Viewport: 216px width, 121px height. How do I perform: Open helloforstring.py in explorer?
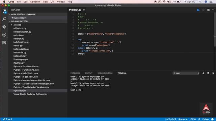[x=22, y=42]
